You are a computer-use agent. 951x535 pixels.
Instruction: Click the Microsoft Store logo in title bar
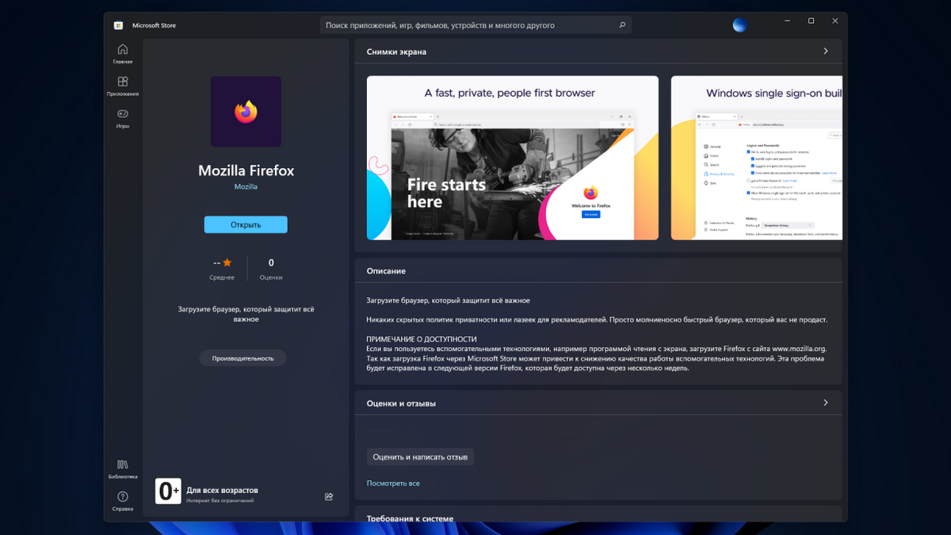click(x=118, y=25)
